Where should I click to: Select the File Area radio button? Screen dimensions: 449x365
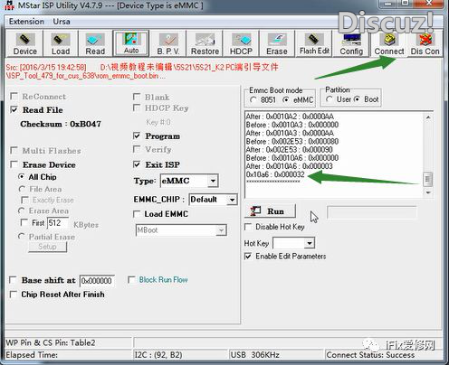pos(22,189)
